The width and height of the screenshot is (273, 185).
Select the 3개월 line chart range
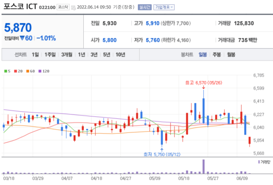point(67,55)
